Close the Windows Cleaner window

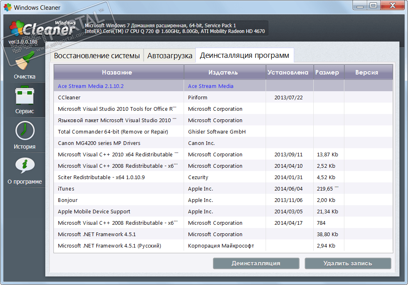point(392,5)
